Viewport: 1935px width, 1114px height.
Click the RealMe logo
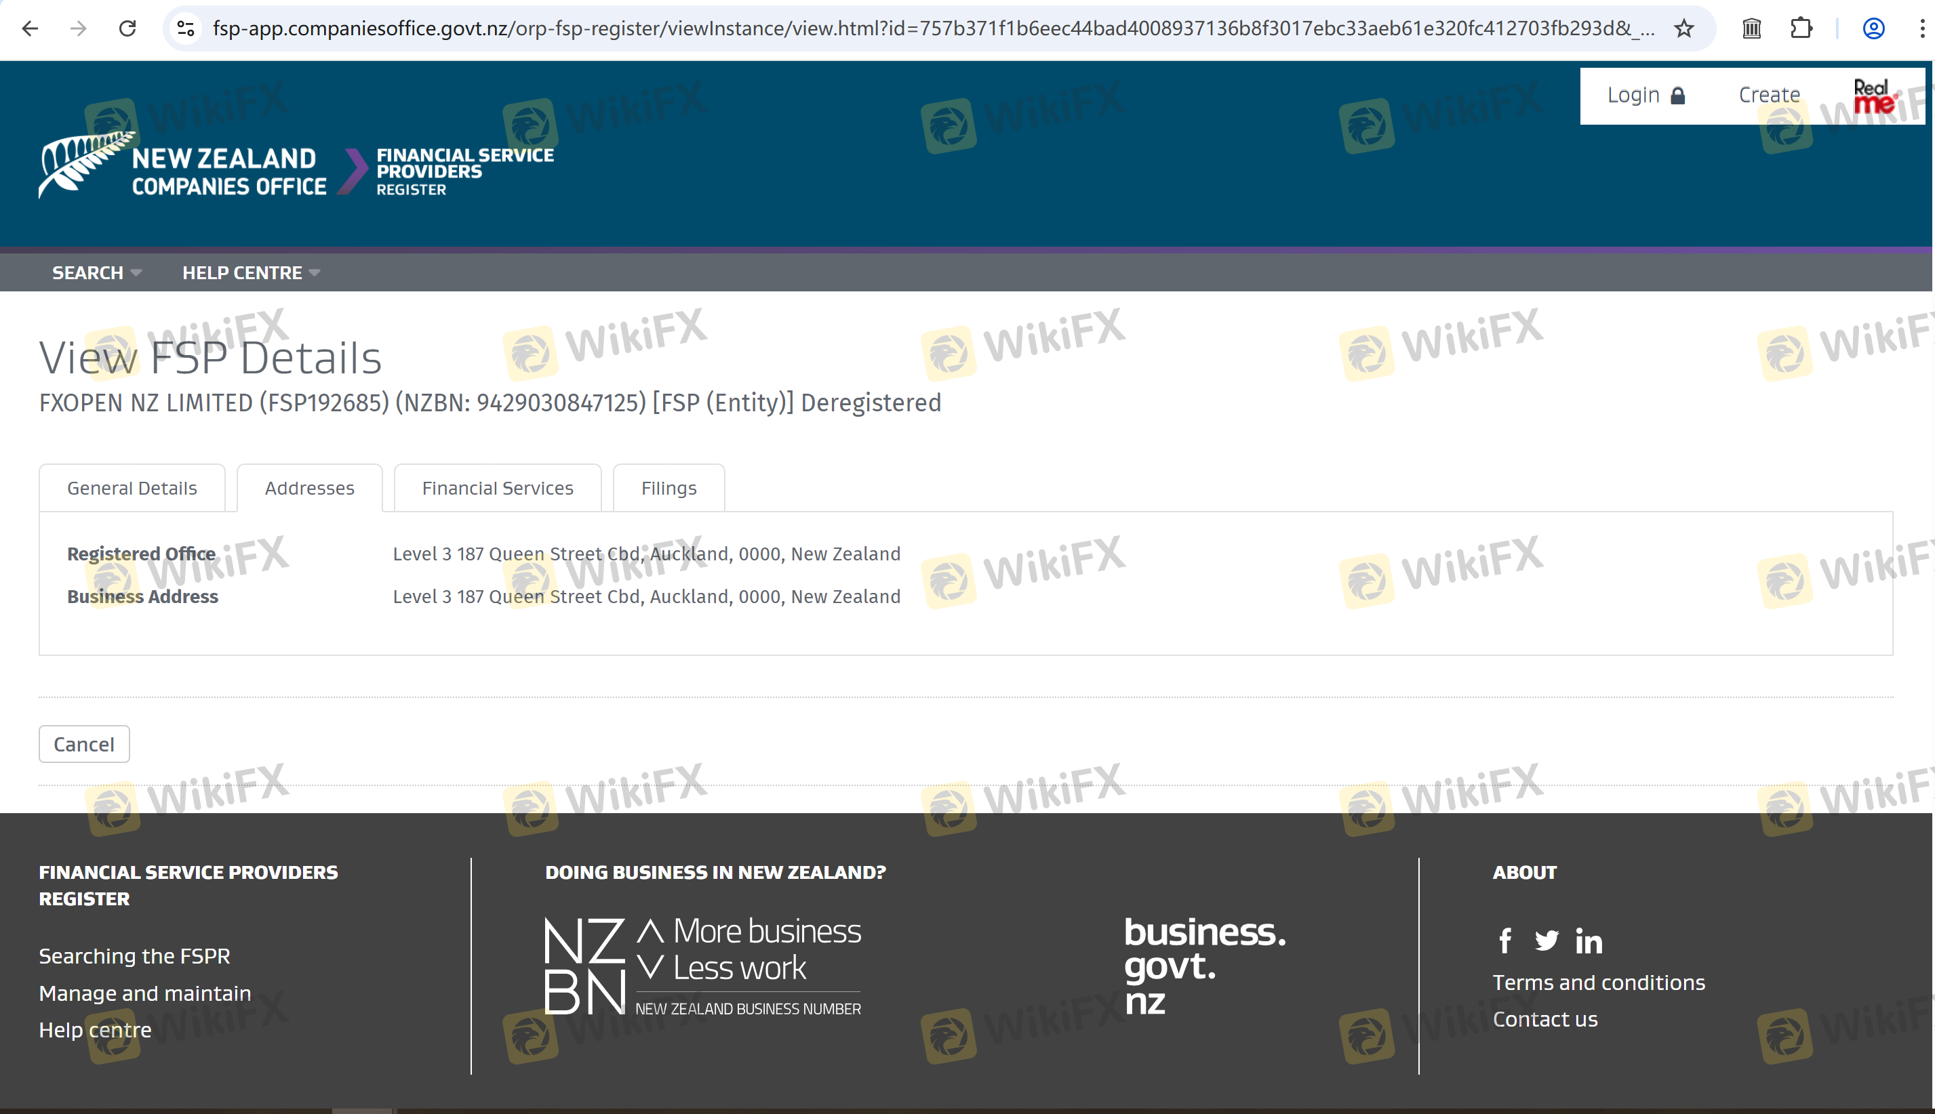click(1874, 96)
